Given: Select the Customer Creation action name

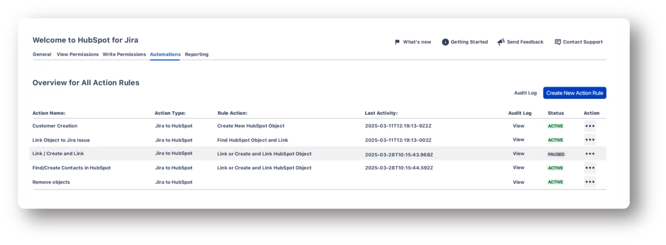Looking at the screenshot, I should [x=55, y=126].
